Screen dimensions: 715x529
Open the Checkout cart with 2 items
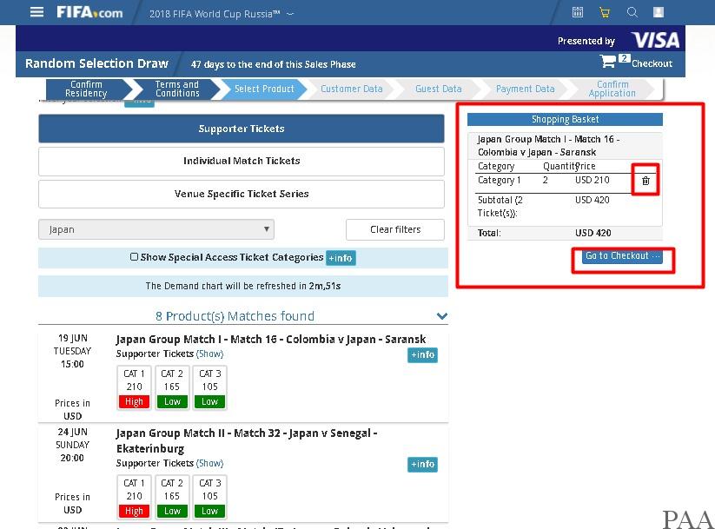(636, 62)
